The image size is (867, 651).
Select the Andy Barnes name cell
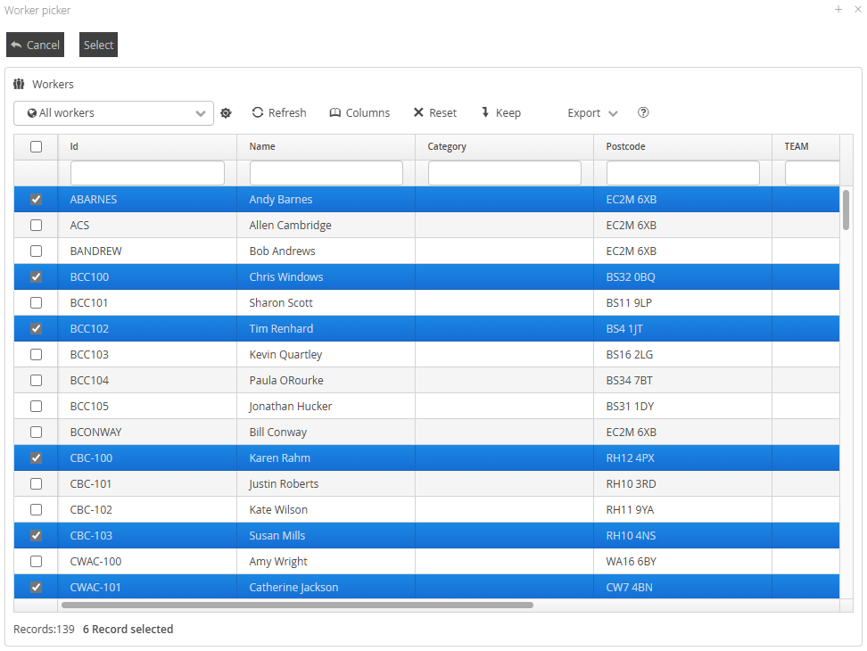pos(326,200)
